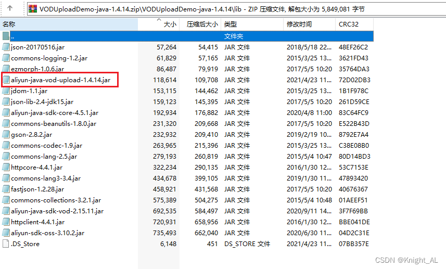
Task: Click file name commons-lang3-3.4.jar
Action: (45, 178)
